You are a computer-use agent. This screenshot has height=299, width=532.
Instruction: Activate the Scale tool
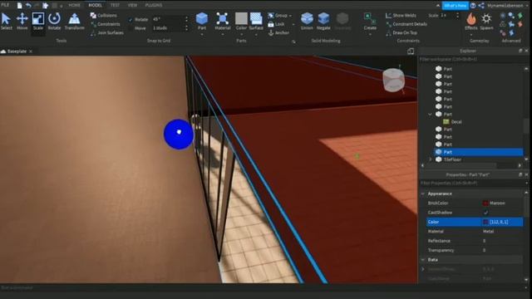pos(38,21)
